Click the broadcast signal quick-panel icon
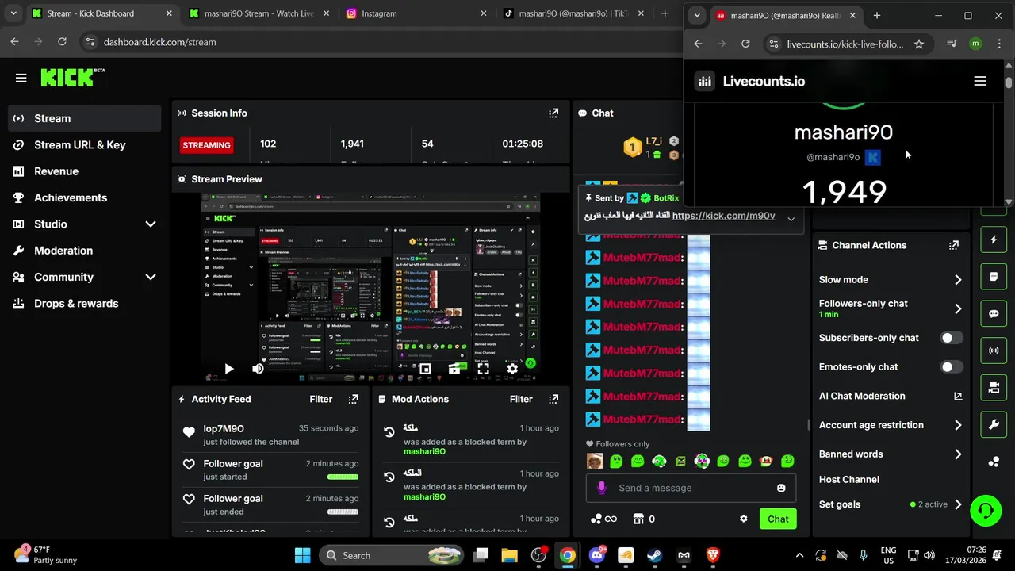 click(994, 351)
